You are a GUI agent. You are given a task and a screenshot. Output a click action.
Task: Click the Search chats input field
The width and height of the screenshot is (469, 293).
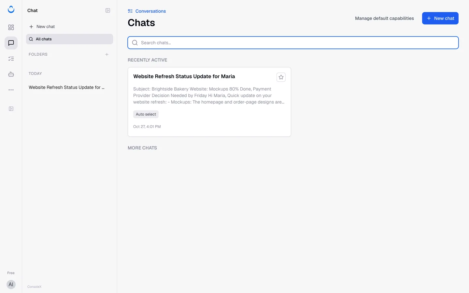(293, 43)
